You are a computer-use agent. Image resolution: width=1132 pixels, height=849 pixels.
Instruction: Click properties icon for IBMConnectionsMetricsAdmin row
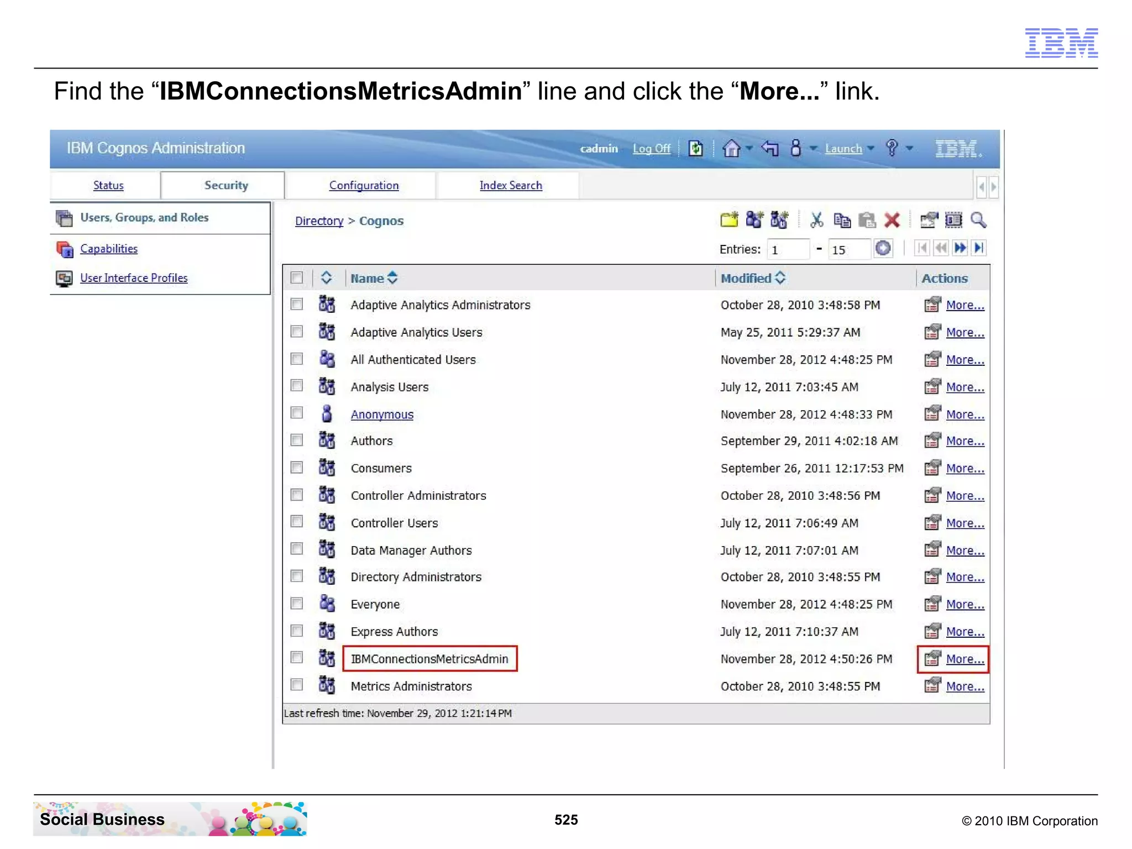point(932,658)
